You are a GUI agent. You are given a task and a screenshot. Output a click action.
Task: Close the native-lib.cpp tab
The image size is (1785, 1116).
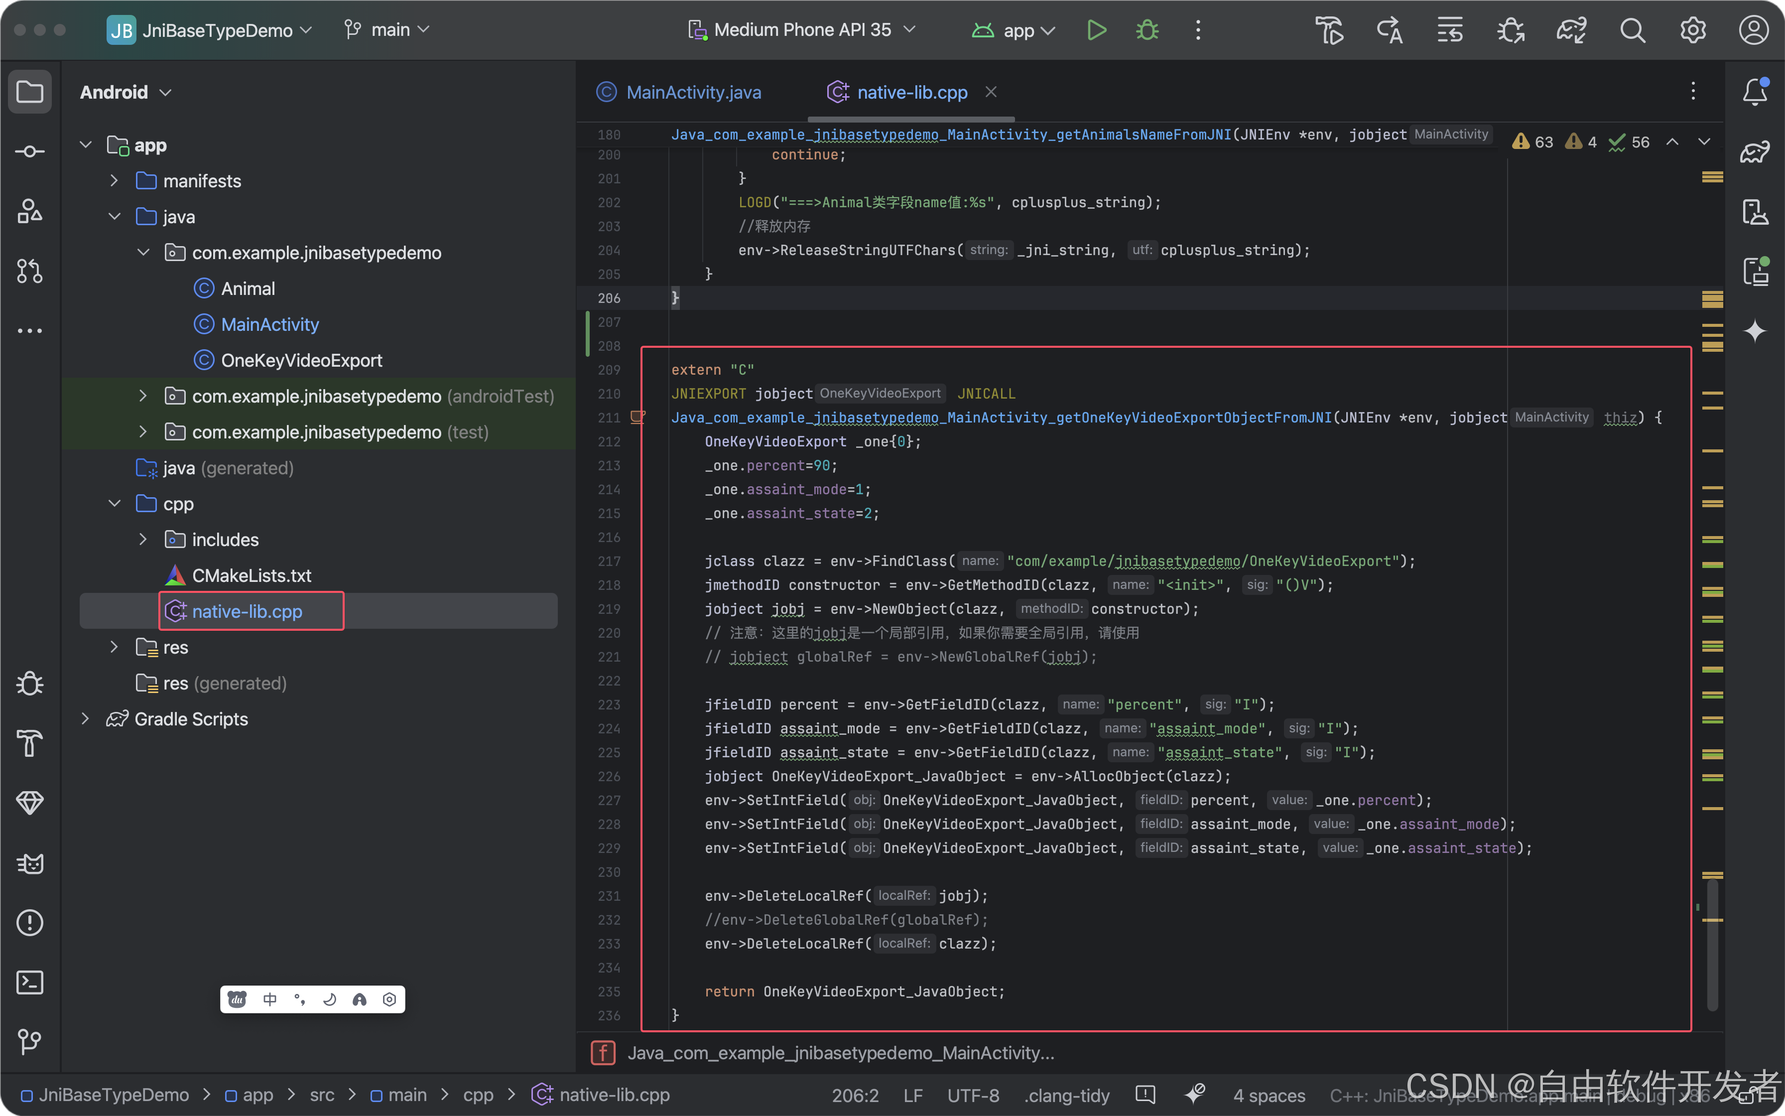(991, 92)
